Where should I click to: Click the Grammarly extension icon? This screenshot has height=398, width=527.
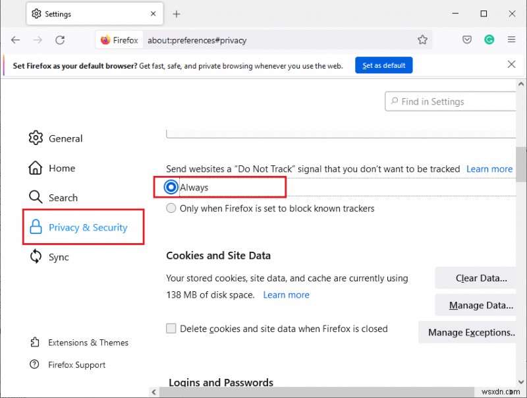coord(489,40)
